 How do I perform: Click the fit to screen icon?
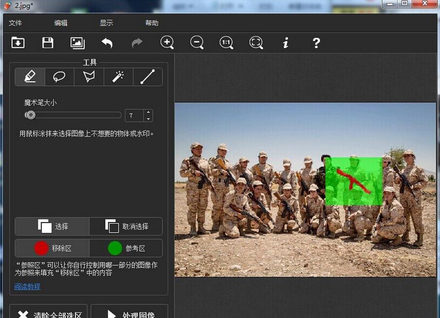click(256, 43)
